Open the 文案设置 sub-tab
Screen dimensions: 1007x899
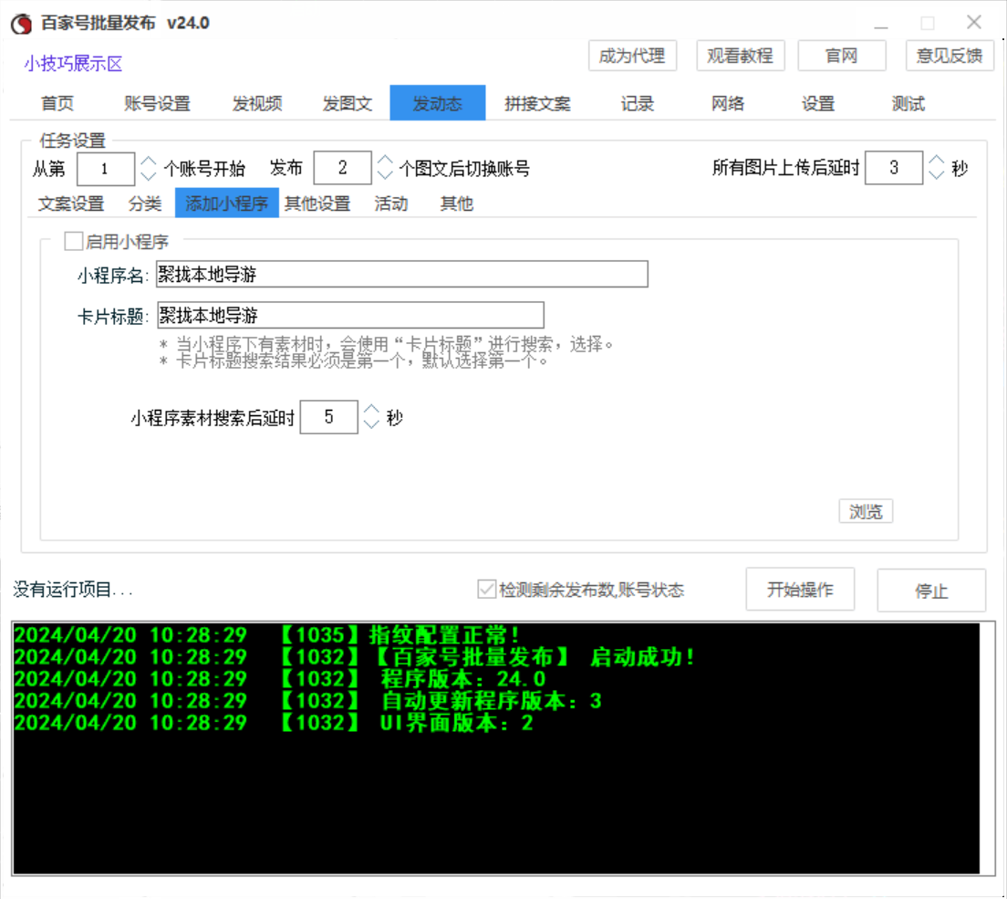pyautogui.click(x=70, y=204)
